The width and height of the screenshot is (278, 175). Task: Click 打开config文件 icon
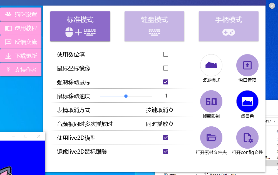click(x=247, y=137)
